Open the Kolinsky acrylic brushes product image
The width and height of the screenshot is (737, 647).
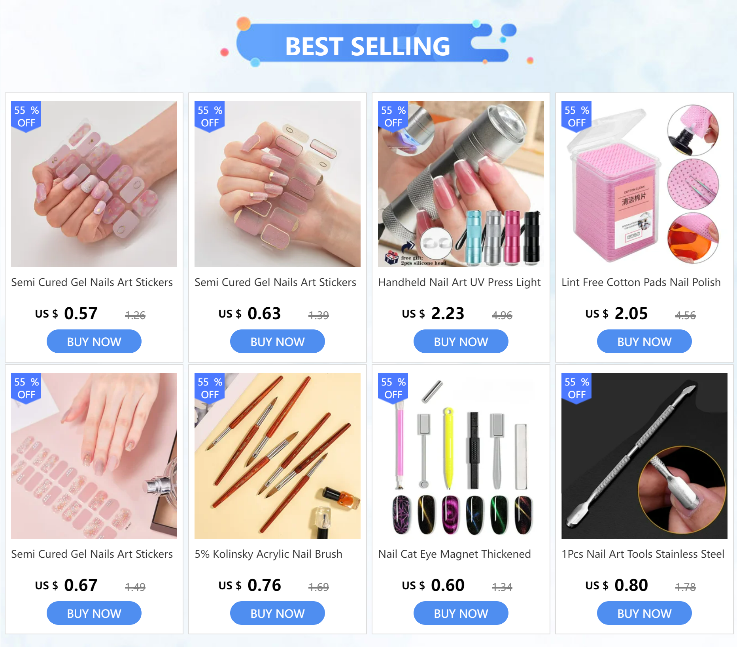click(x=278, y=456)
